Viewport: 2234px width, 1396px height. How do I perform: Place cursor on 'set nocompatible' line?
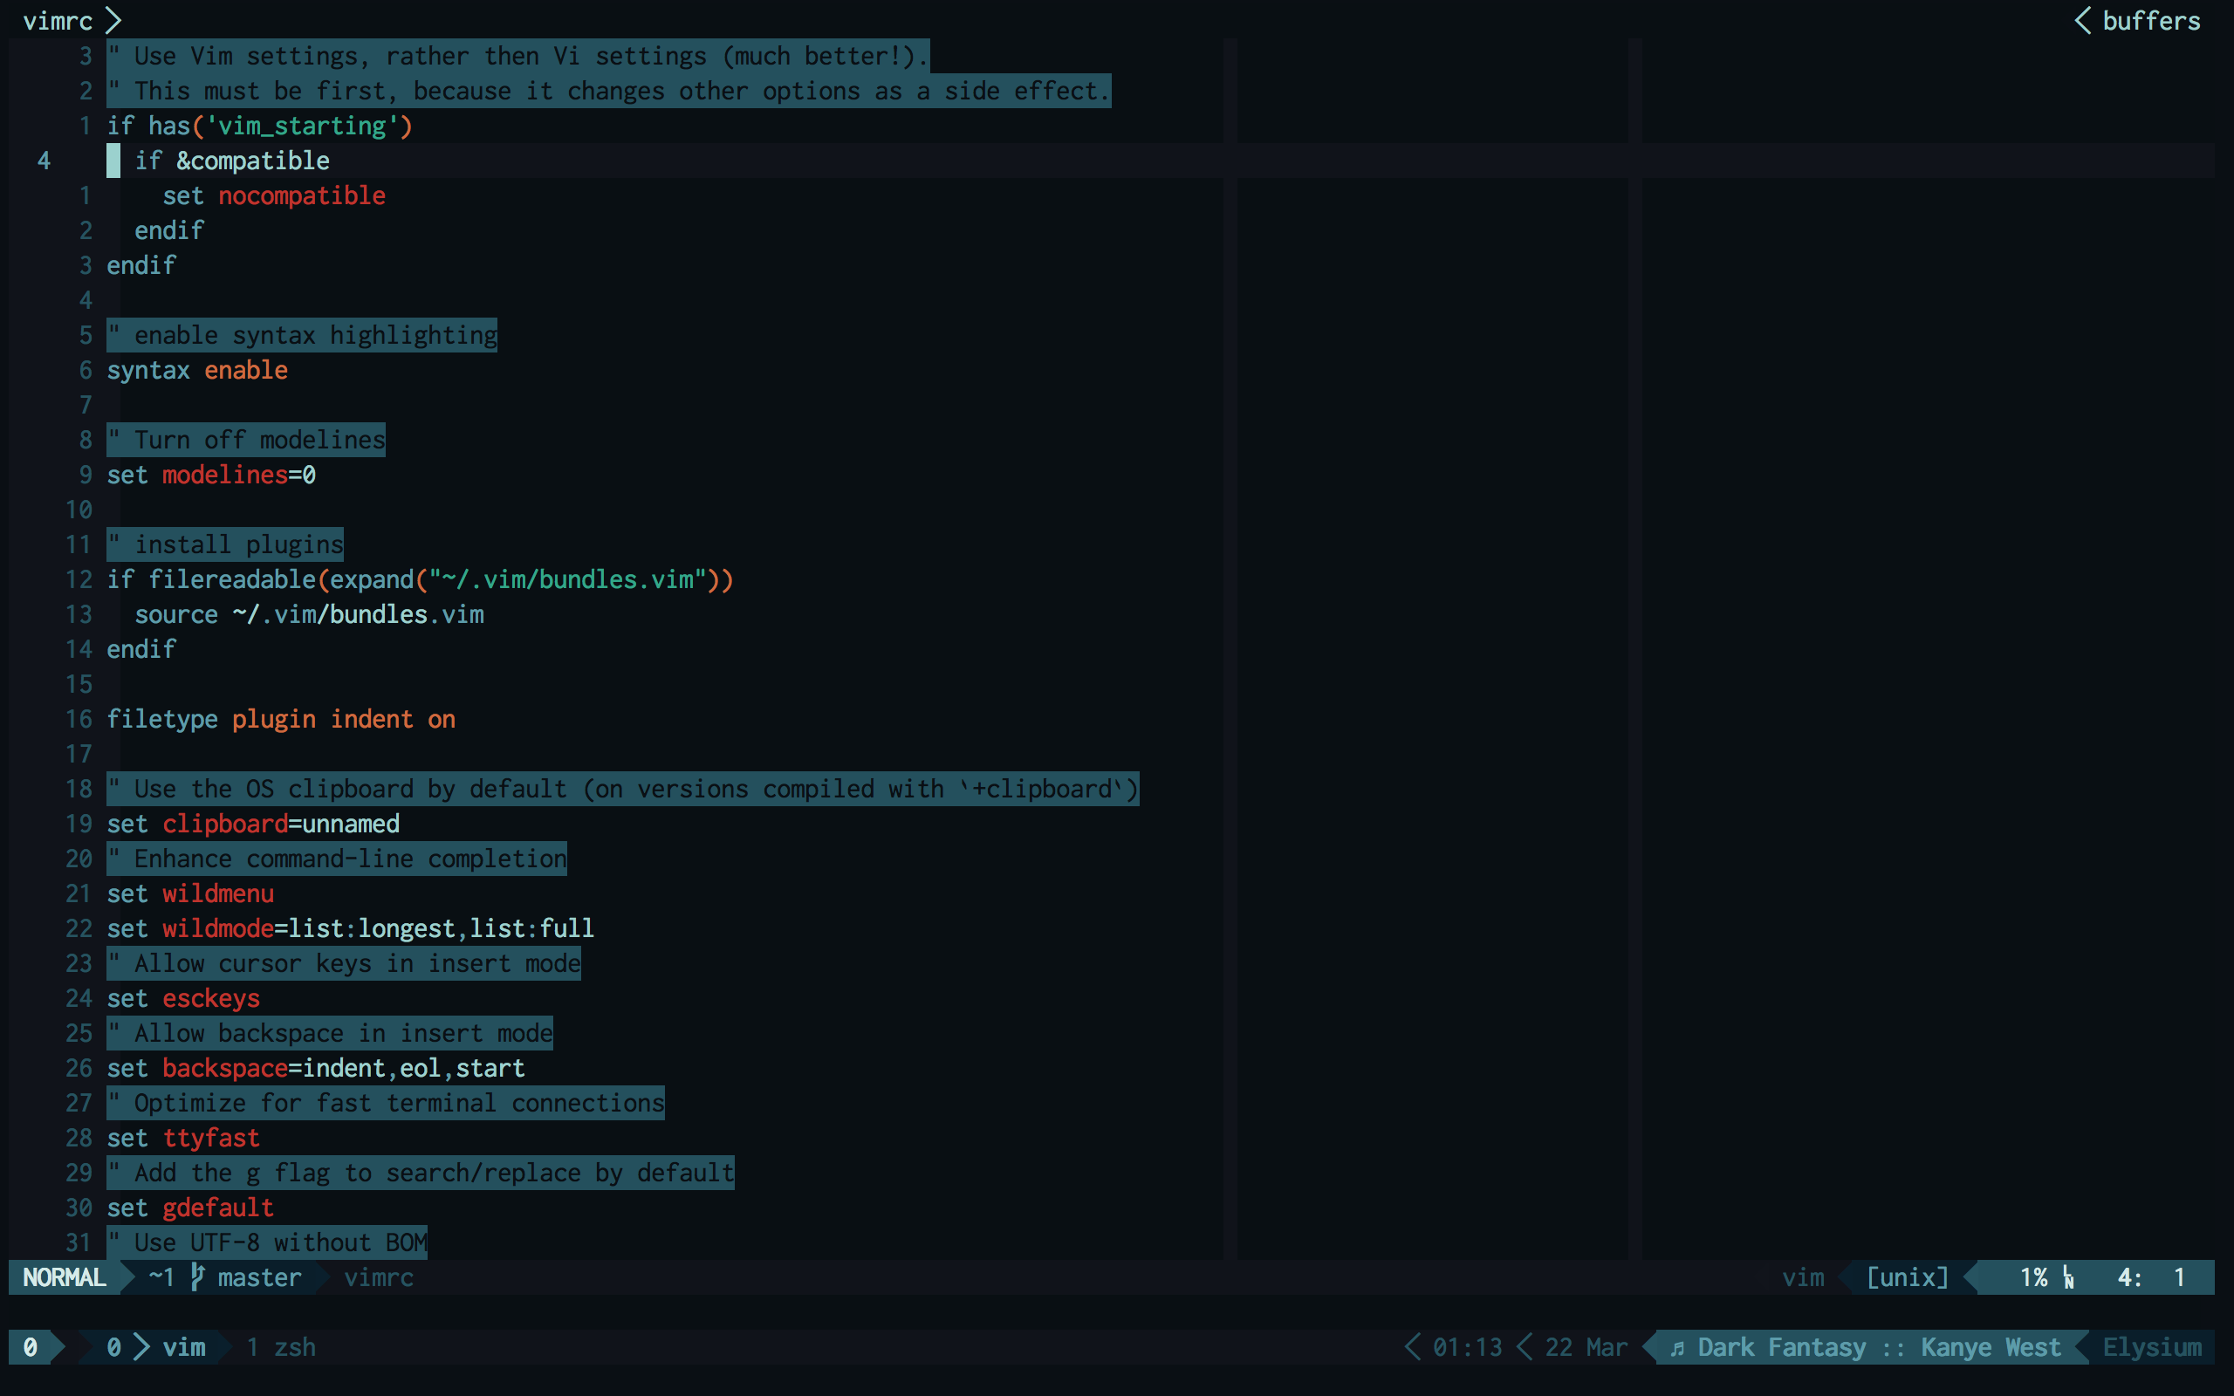click(273, 195)
